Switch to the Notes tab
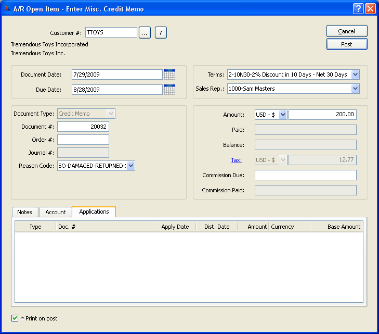This screenshot has width=379, height=334. tap(24, 212)
